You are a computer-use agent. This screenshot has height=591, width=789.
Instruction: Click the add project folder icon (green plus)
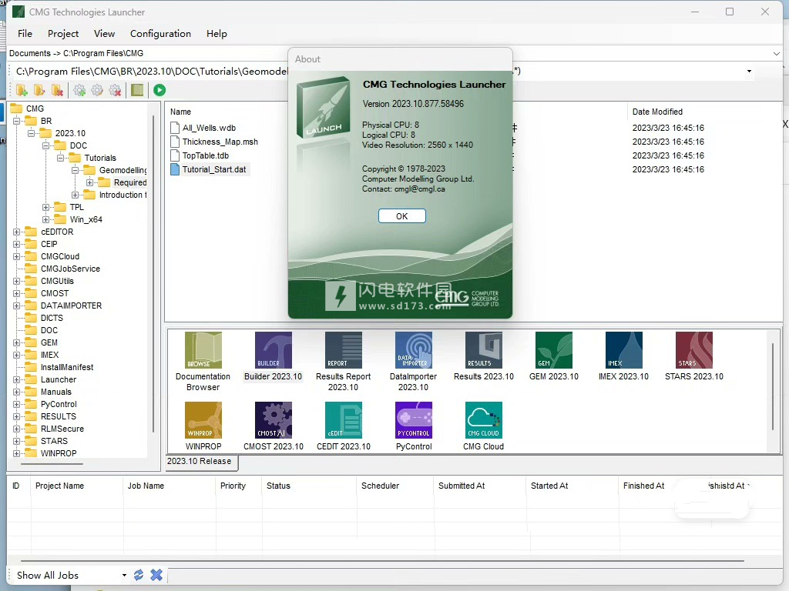pos(22,91)
